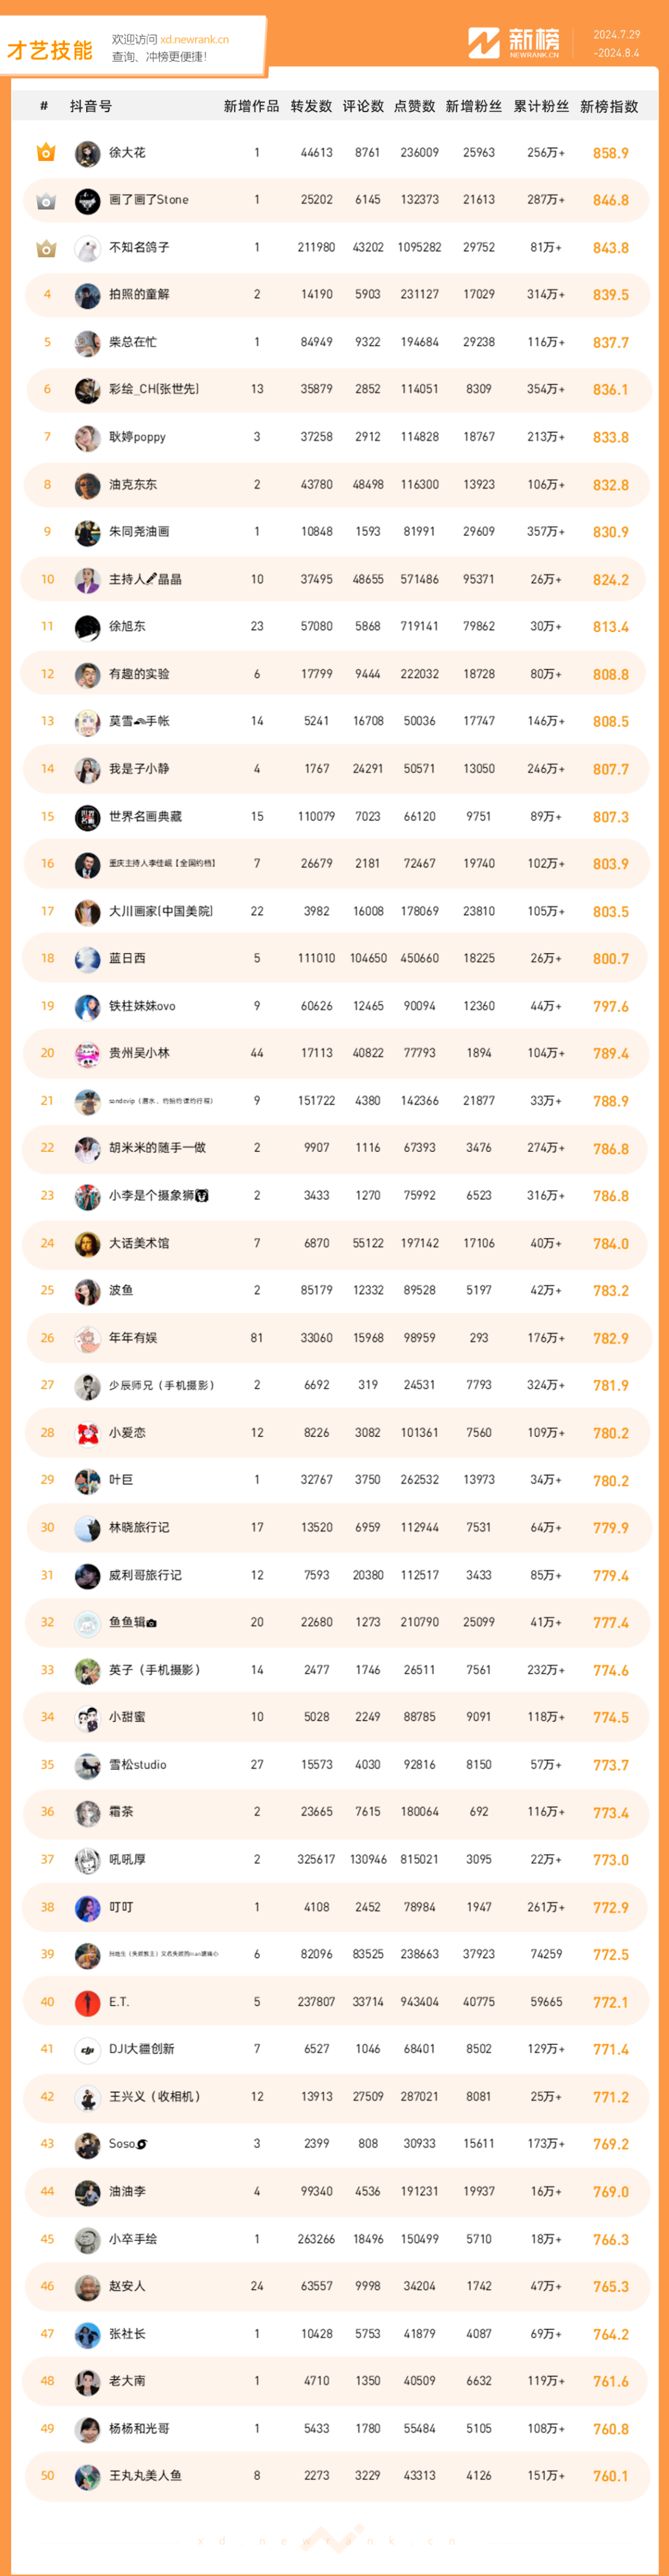Click the silver second-place crown icon
Image resolution: width=669 pixels, height=2576 pixels.
[x=46, y=200]
